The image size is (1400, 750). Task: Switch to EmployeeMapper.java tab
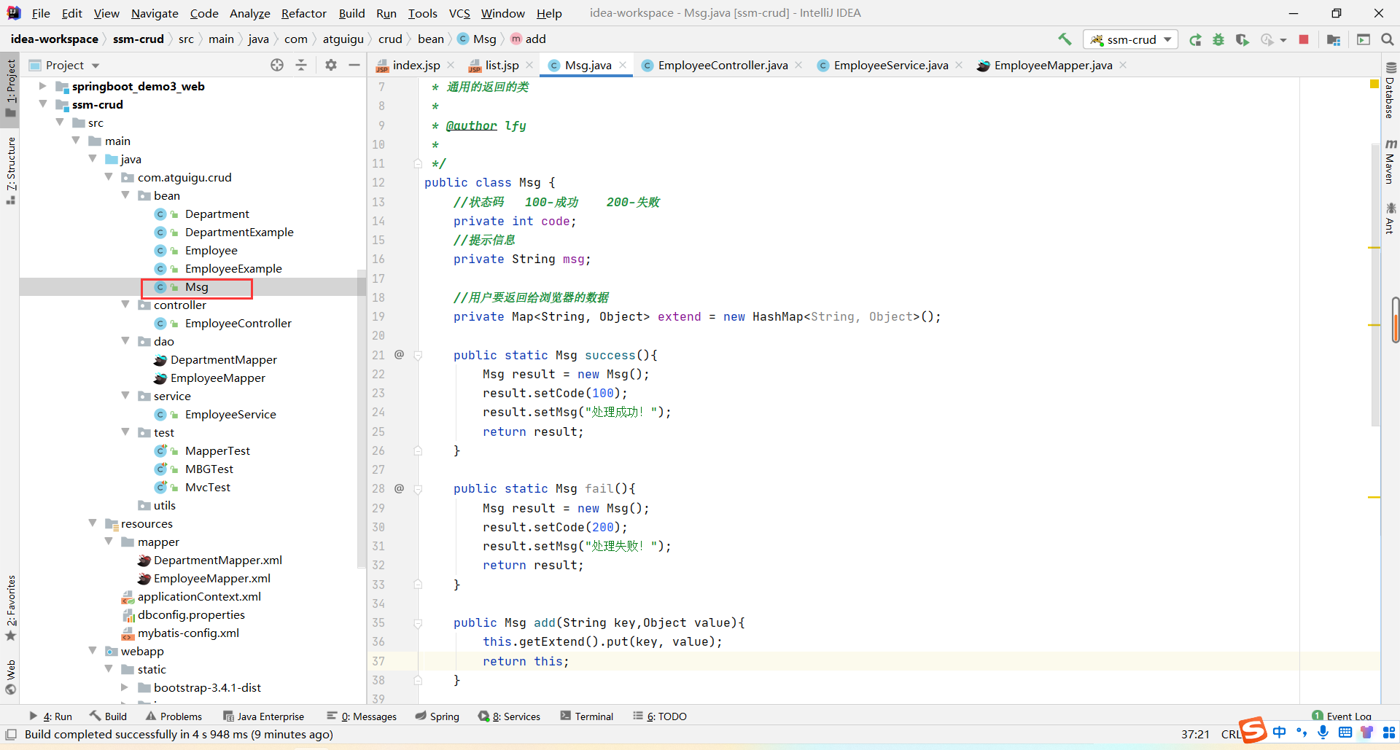[1053, 65]
